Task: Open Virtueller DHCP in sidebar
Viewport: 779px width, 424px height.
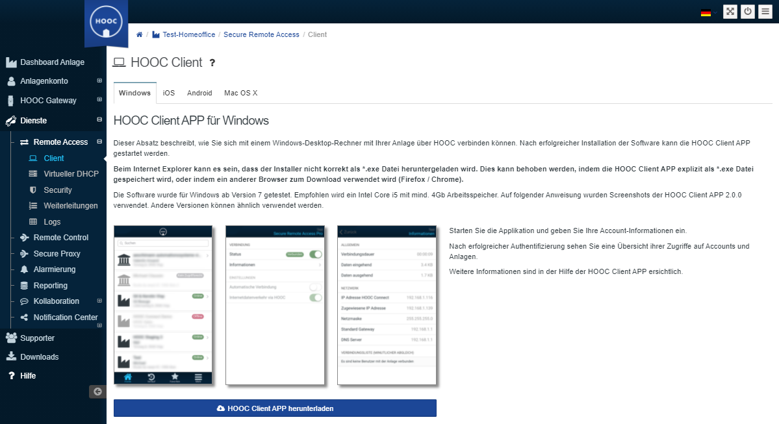Action: [71, 174]
